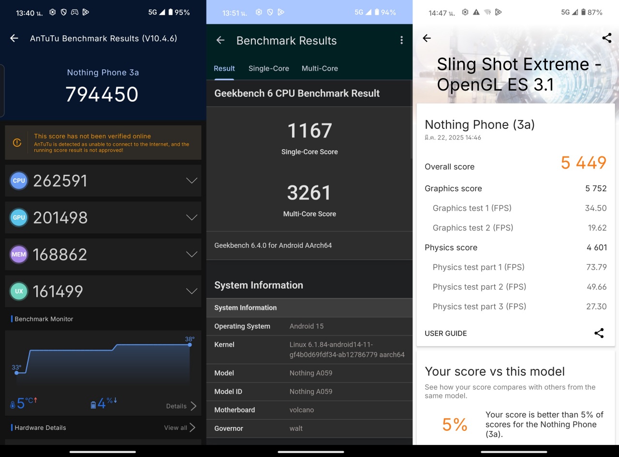Tap share icon at top of 3DMark

tap(606, 38)
